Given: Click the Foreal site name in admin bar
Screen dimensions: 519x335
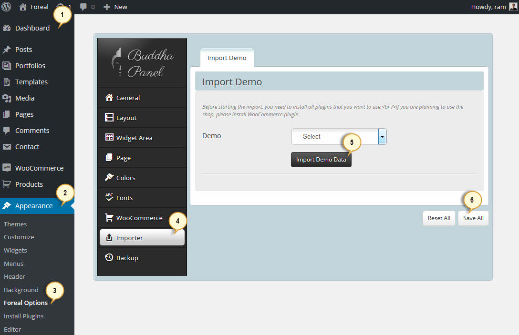Looking at the screenshot, I should [x=40, y=7].
